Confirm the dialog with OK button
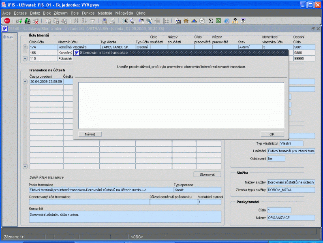 tap(272, 134)
